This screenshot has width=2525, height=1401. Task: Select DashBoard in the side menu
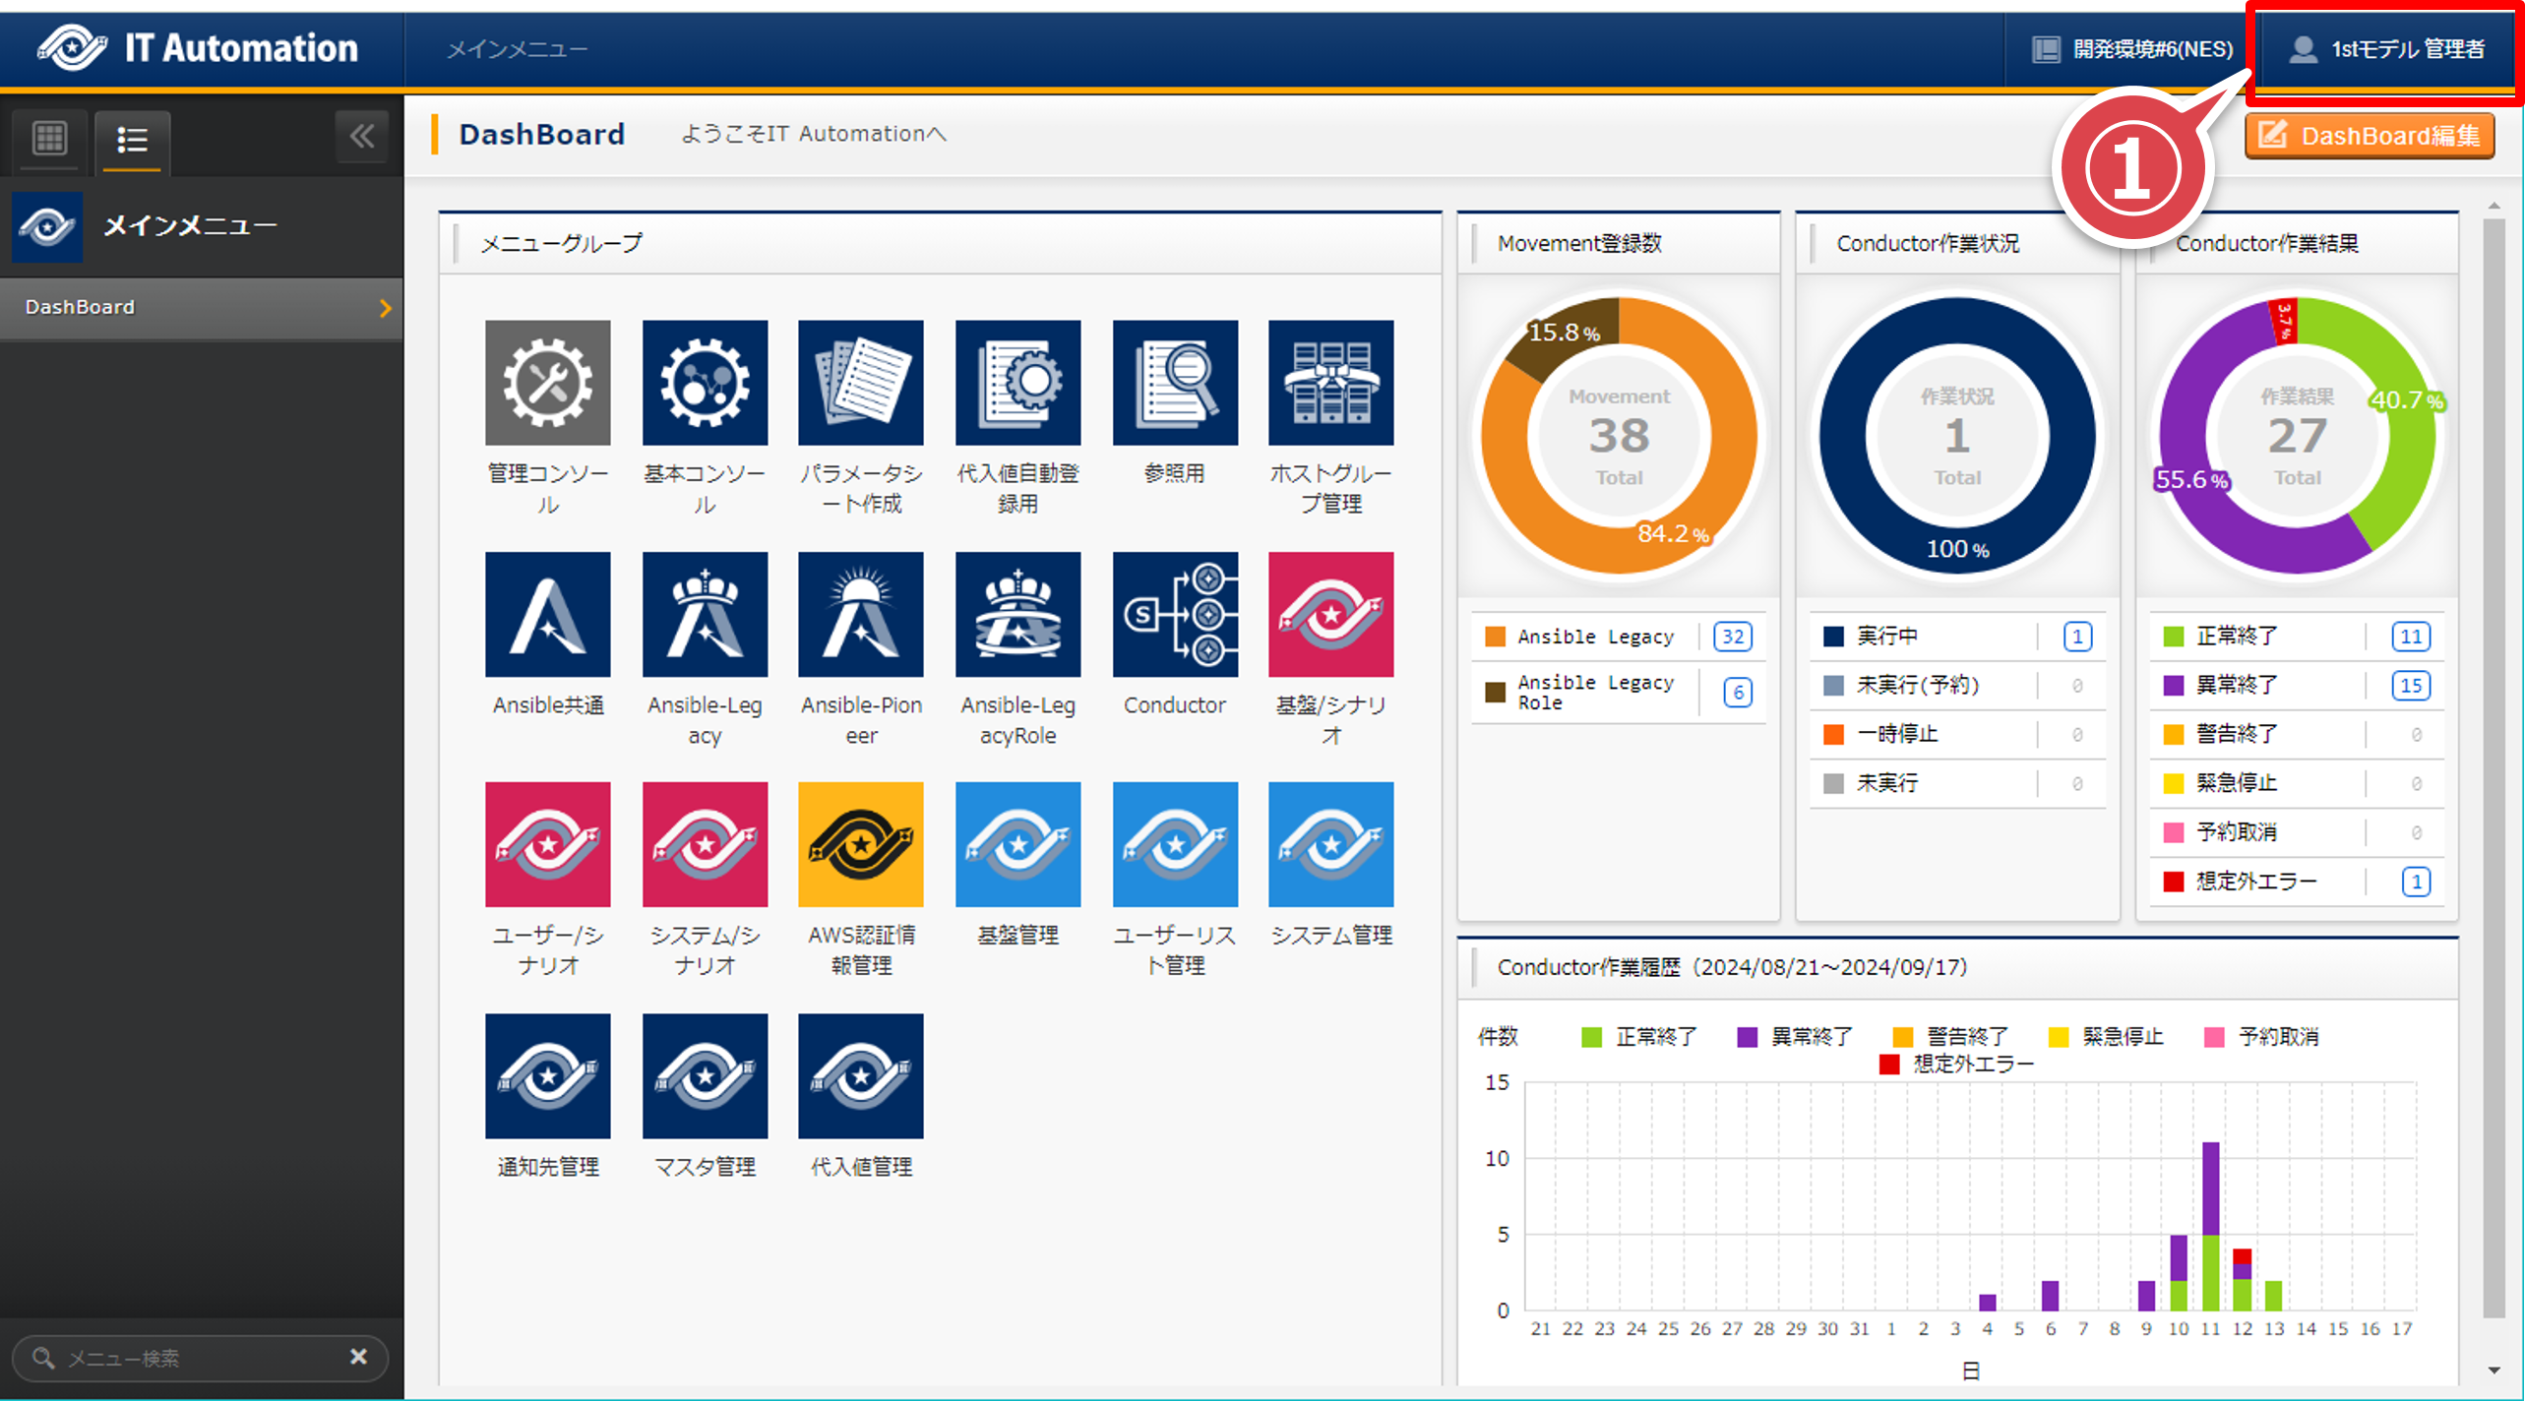[x=201, y=307]
